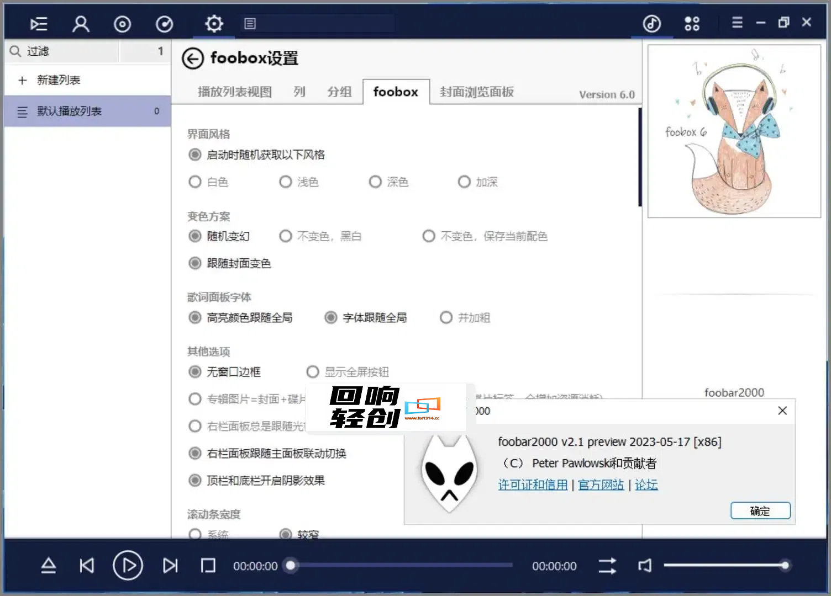Toggle the playback order icon
The width and height of the screenshot is (831, 596).
click(x=607, y=566)
